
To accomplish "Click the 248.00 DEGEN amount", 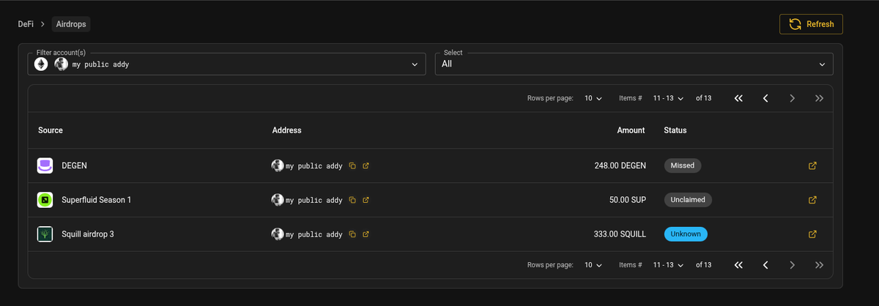I will click(620, 165).
